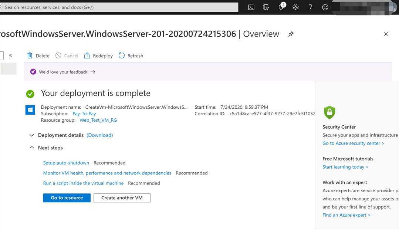The image size is (399, 230).
Task: Pin the Overview blade to dashboard
Action: [291, 34]
